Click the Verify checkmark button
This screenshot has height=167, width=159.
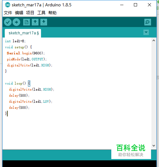click(x=8, y=22)
